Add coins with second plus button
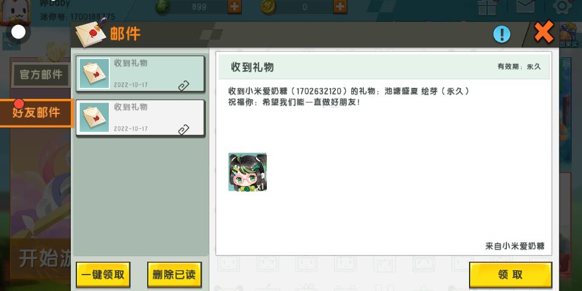The height and width of the screenshot is (291, 582). point(340,7)
